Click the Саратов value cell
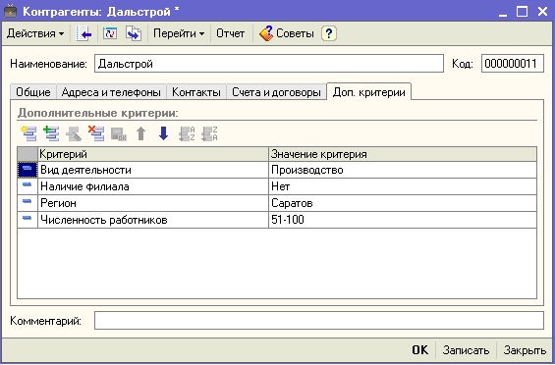The image size is (555, 365). [x=403, y=203]
